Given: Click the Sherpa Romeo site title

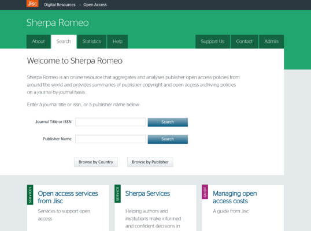Looking at the screenshot, I should (58, 23).
